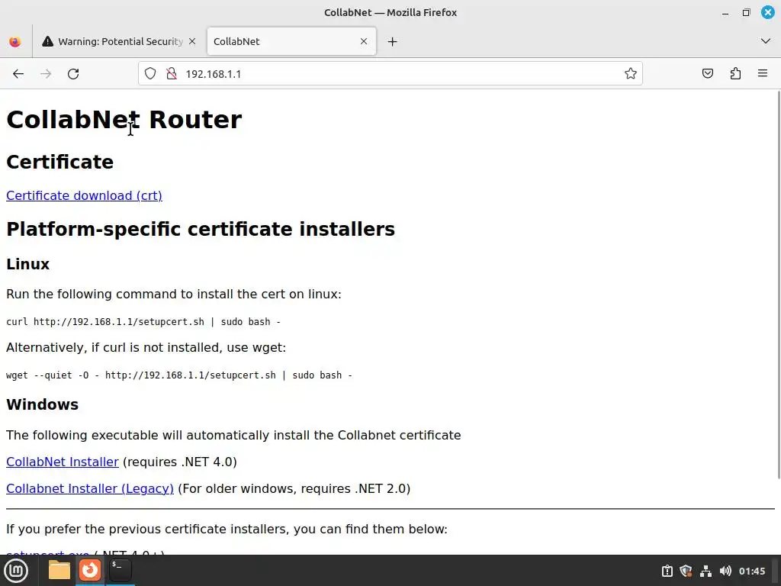Open a new tab with the plus button
The image size is (781, 586).
tap(393, 41)
